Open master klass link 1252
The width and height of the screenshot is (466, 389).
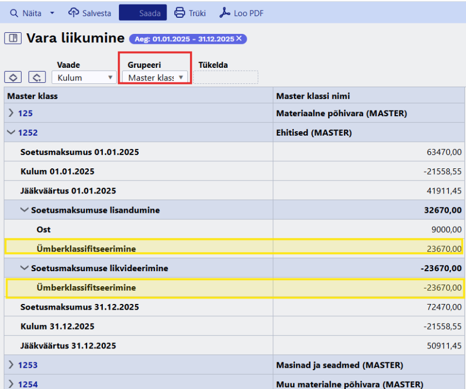click(28, 133)
